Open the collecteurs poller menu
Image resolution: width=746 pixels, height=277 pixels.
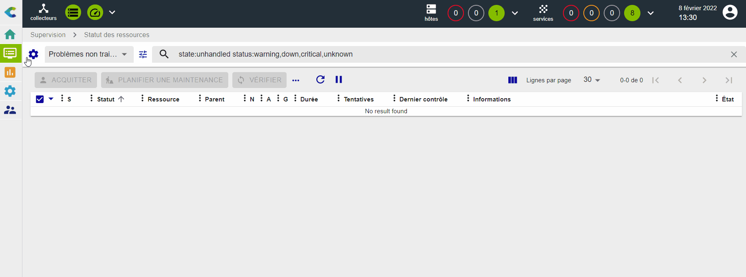43,12
